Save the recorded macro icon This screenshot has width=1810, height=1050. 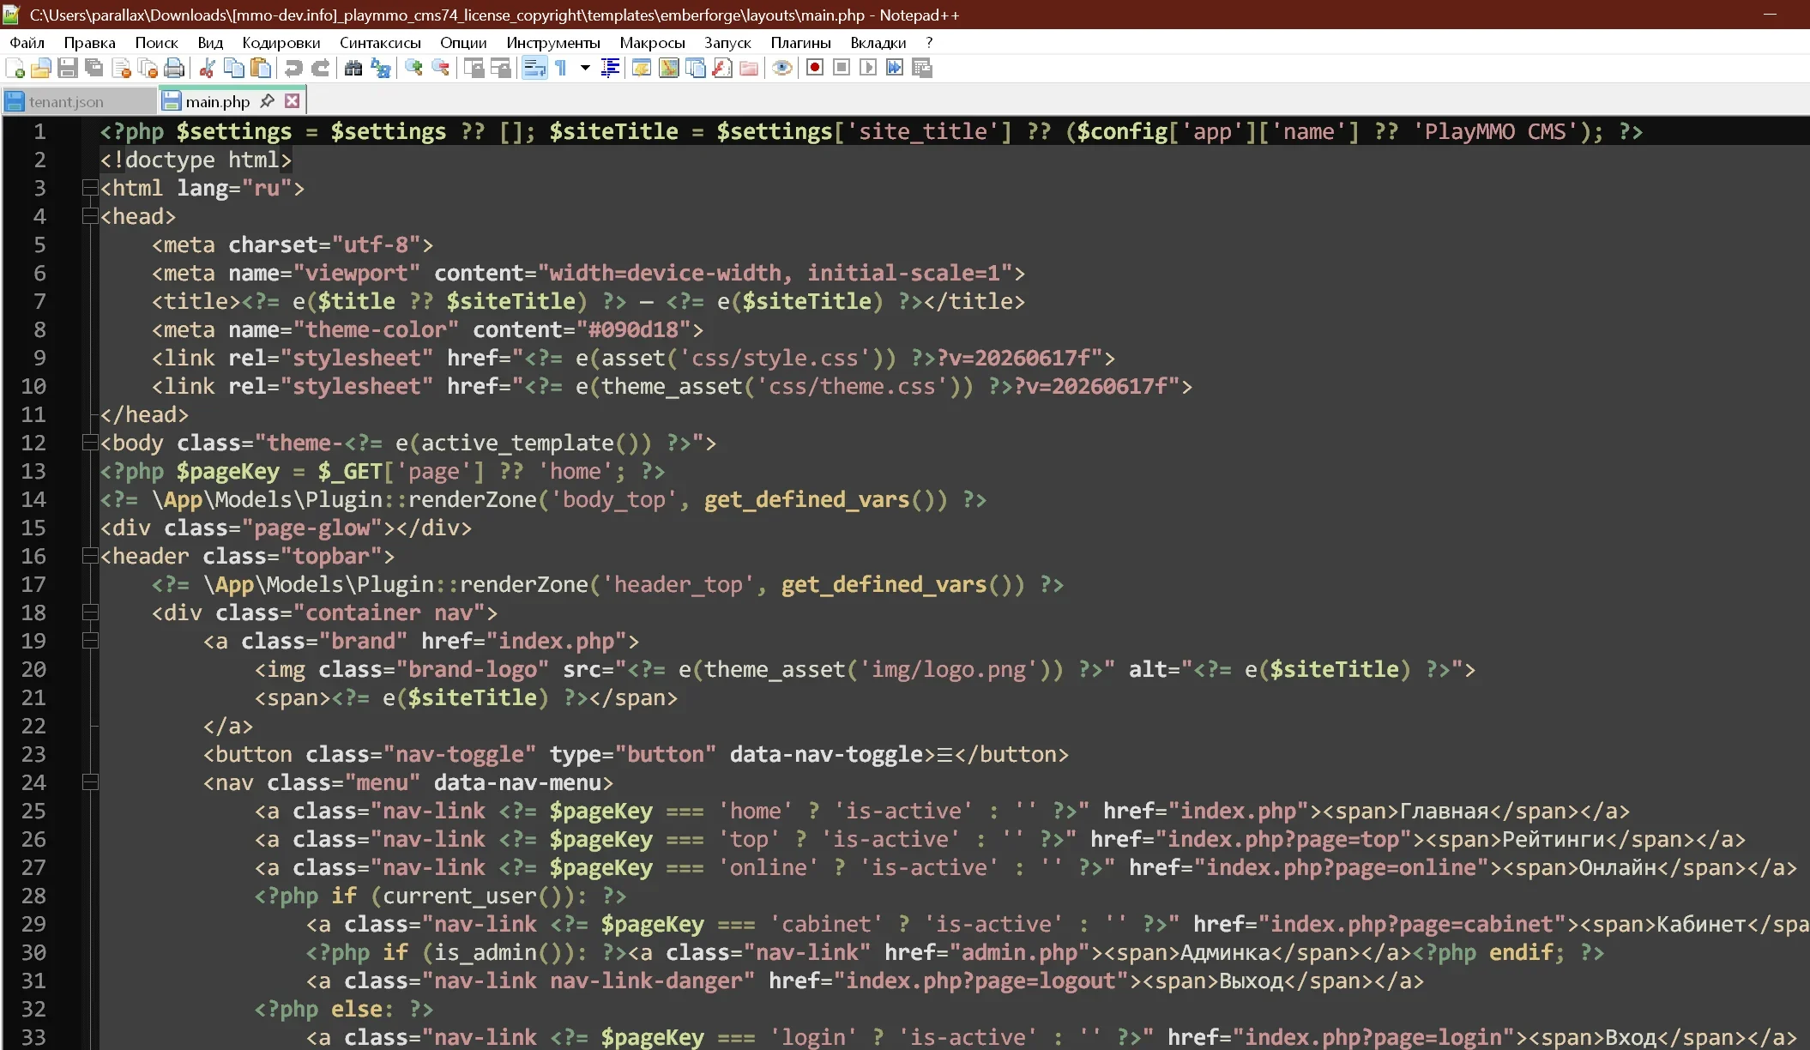coord(922,69)
